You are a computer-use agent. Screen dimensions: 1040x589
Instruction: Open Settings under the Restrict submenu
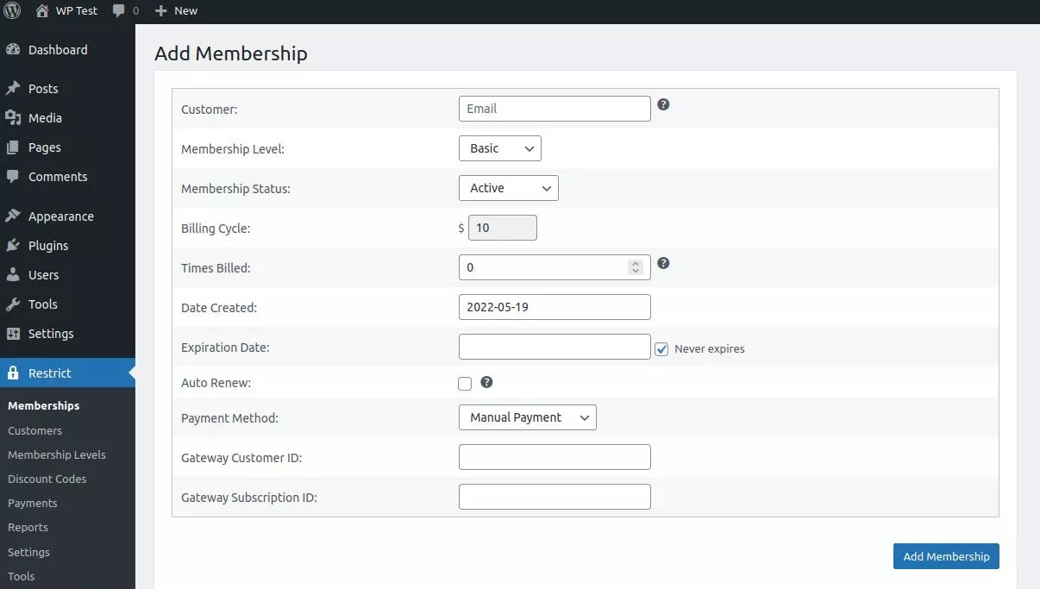(28, 552)
